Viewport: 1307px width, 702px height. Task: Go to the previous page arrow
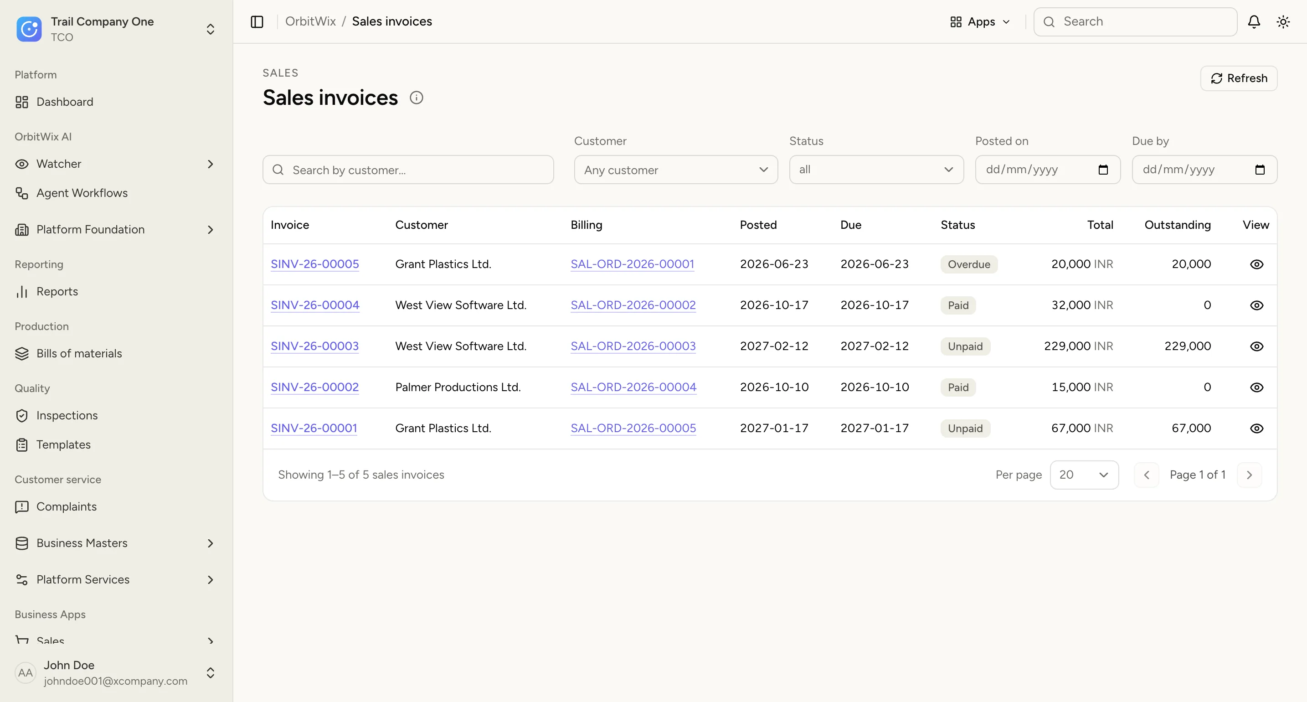click(1146, 475)
